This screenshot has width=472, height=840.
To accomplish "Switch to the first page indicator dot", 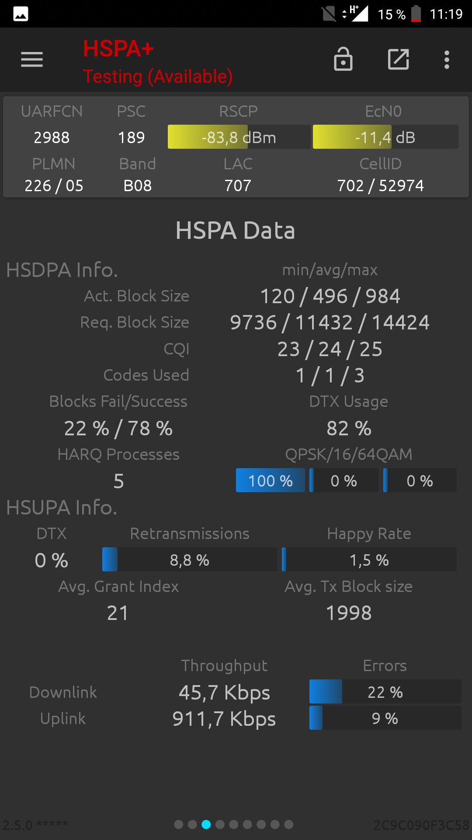I will 178,825.
